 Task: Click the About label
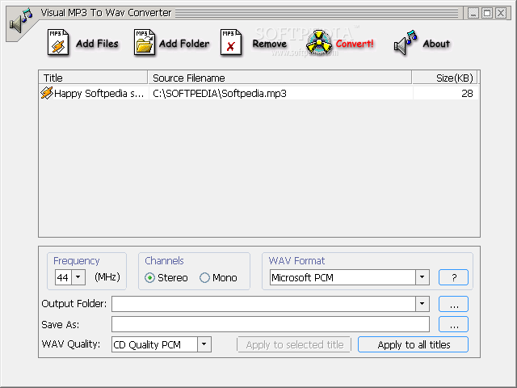click(x=436, y=44)
